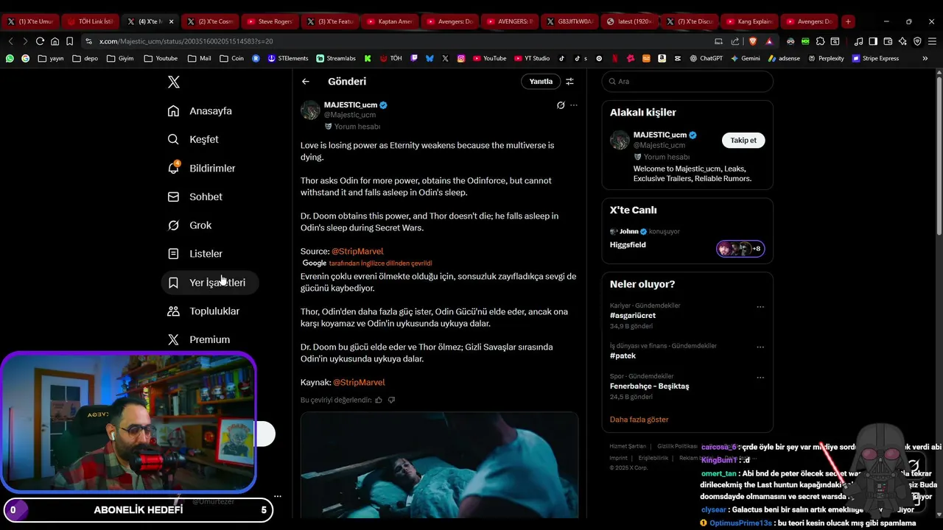Image resolution: width=943 pixels, height=530 pixels.
Task: Switch to the Kang Explain browser tab
Action: pyautogui.click(x=748, y=21)
